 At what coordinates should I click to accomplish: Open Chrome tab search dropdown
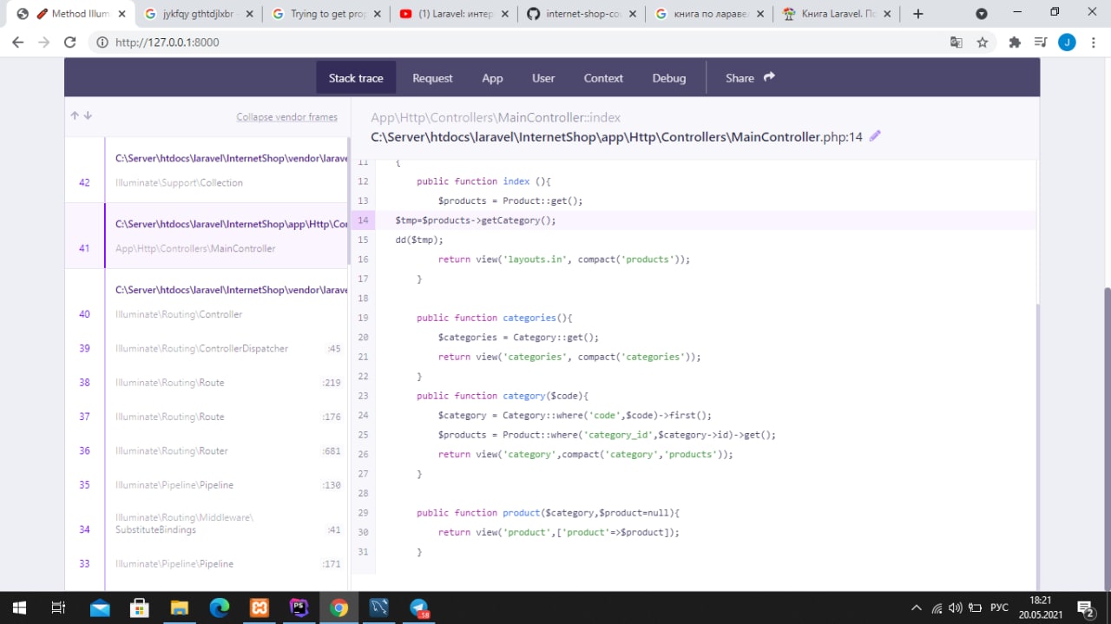[x=982, y=14]
